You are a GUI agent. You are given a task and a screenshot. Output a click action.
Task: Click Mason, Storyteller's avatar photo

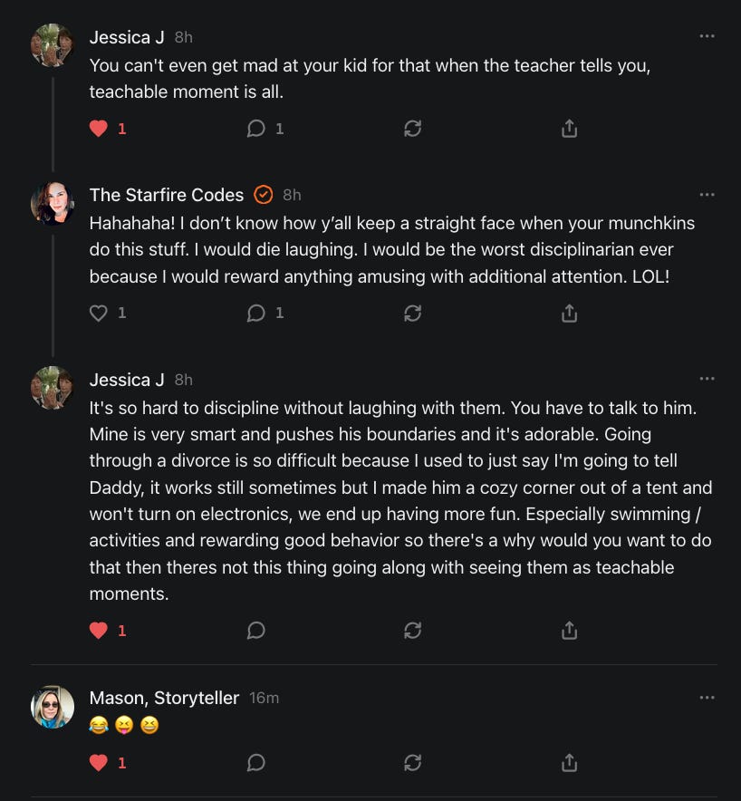coord(53,707)
